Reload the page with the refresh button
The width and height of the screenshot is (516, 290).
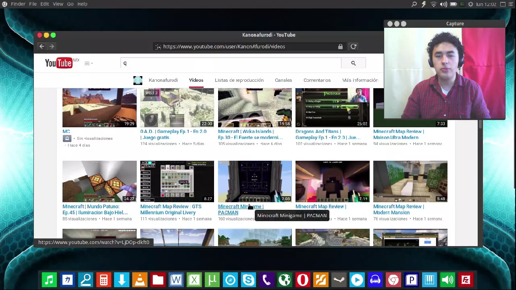(x=353, y=47)
